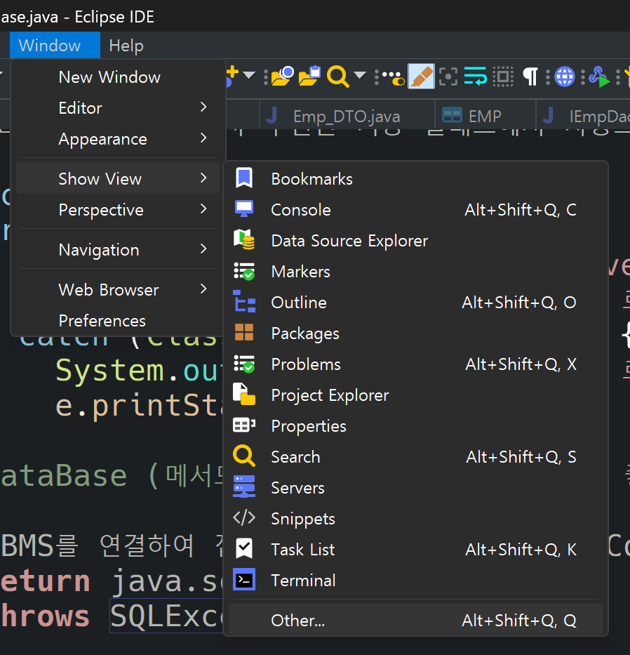This screenshot has height=655, width=630.
Task: Show the Terminal view
Action: [416, 581]
